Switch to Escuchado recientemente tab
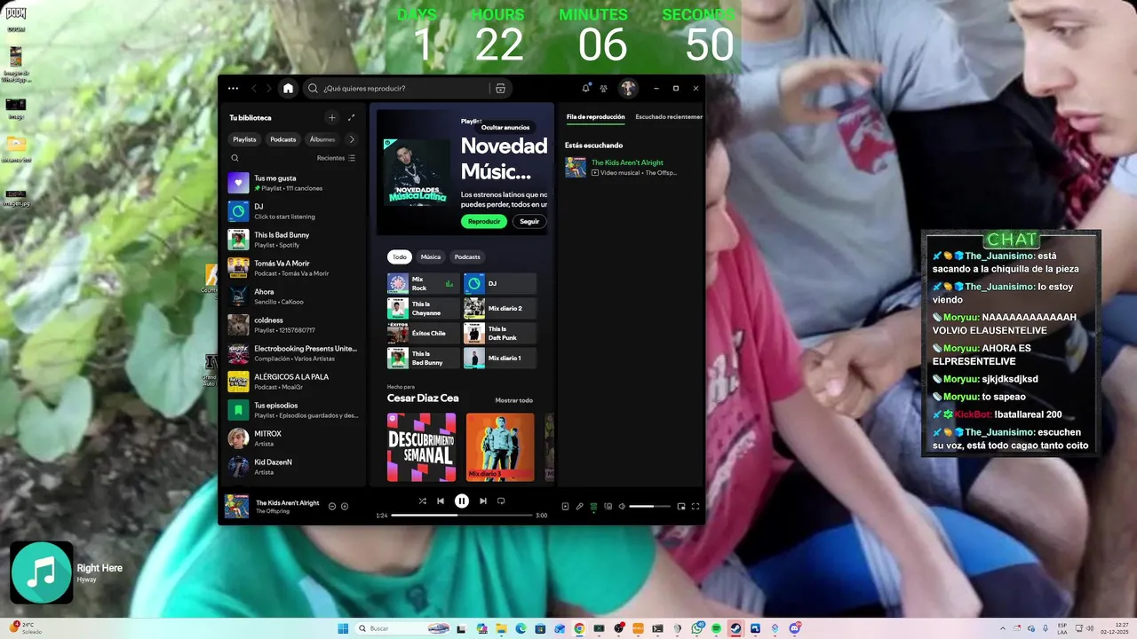Viewport: 1137px width, 639px height. coord(669,116)
